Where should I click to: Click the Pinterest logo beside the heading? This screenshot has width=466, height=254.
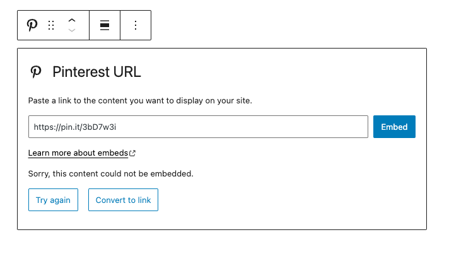[x=37, y=72]
